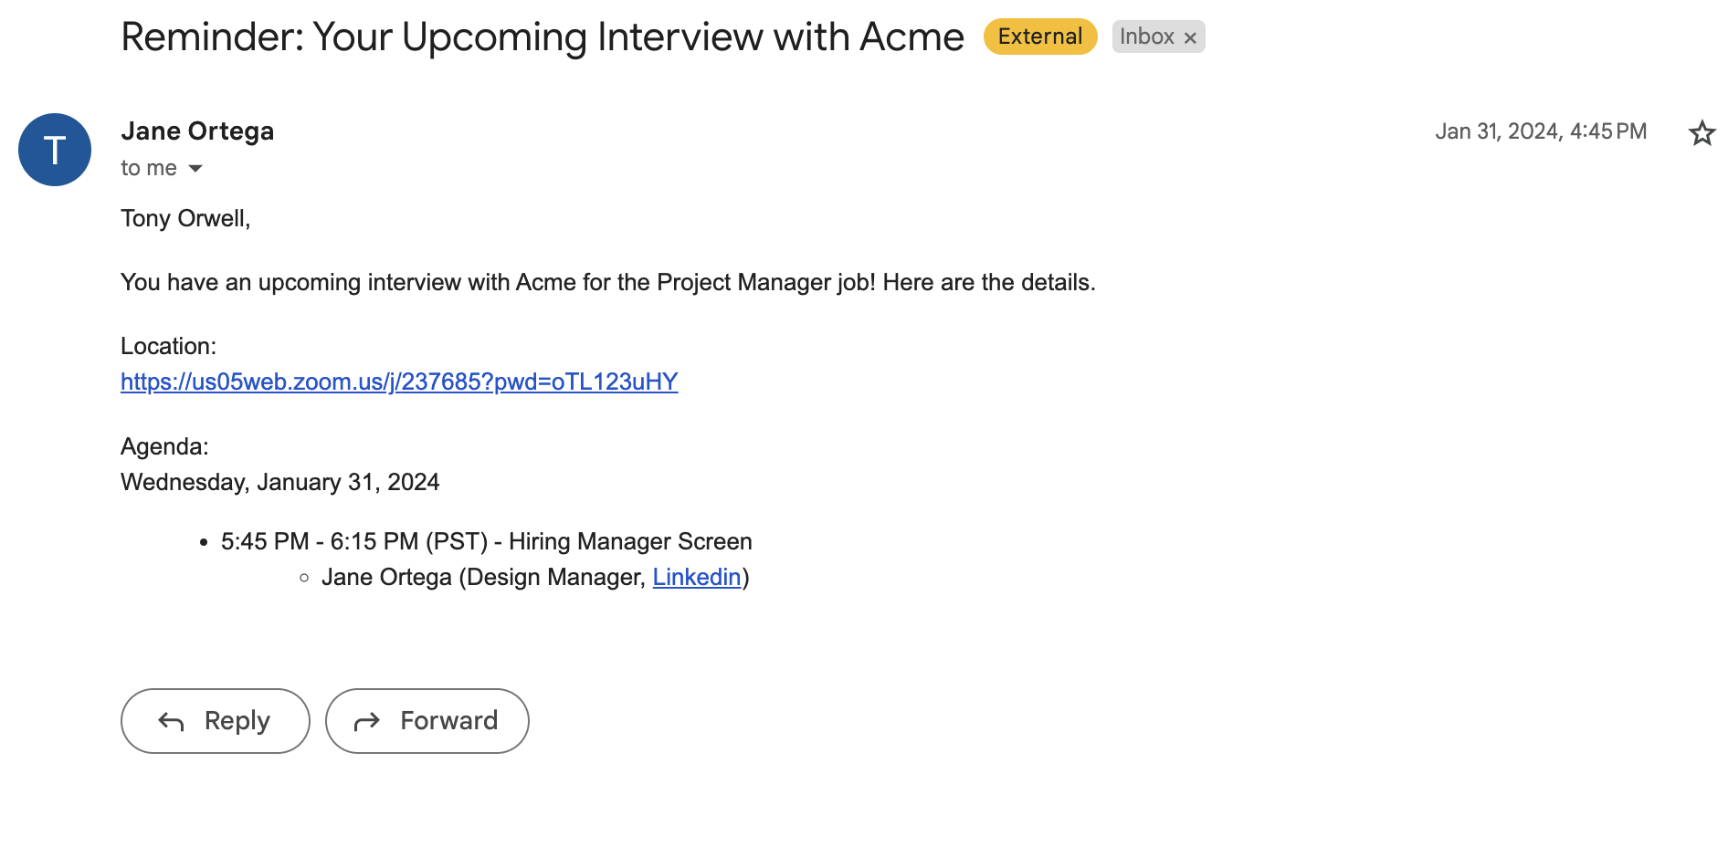Screen dimensions: 1728x847
Task: Open Jane Ortega's Linkedin link
Action: tap(696, 577)
